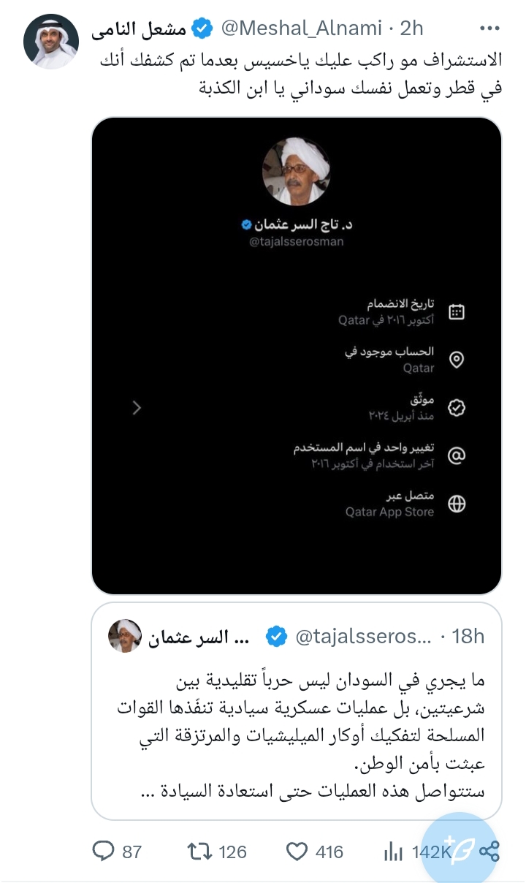Tap the floating compose post button
The width and height of the screenshot is (526, 883).
459,848
